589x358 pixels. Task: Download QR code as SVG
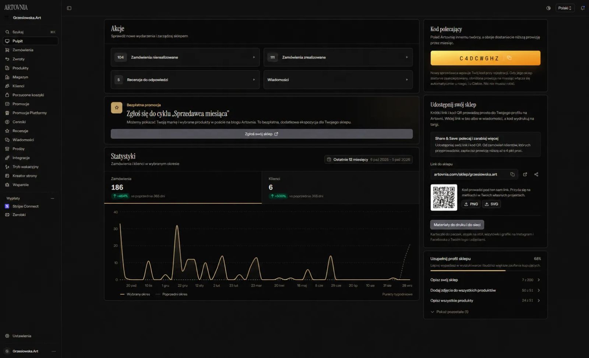click(491, 204)
